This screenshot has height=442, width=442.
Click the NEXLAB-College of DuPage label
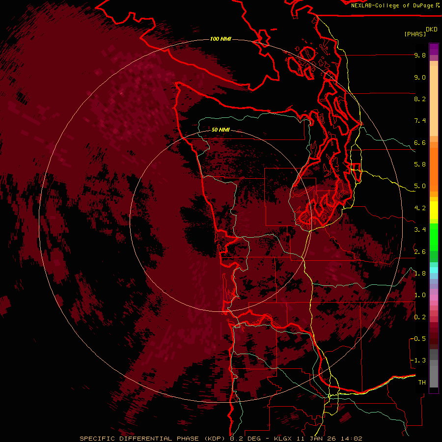(x=393, y=5)
